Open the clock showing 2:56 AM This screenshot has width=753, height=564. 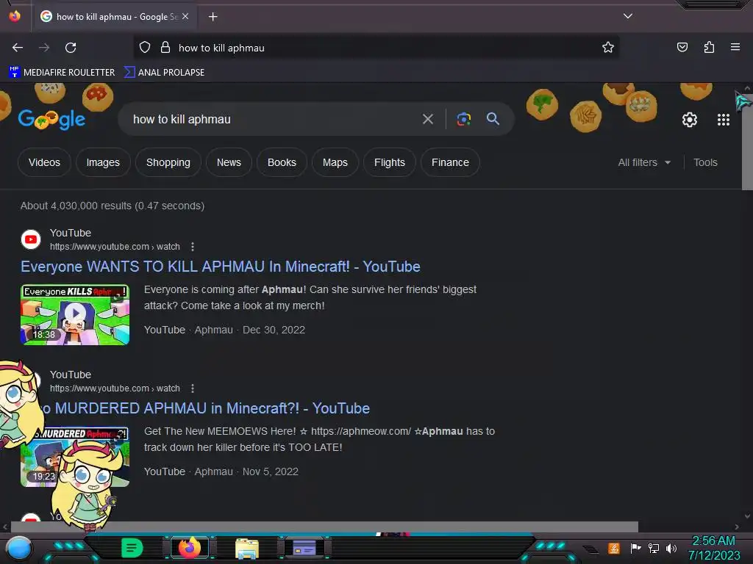pos(713,548)
